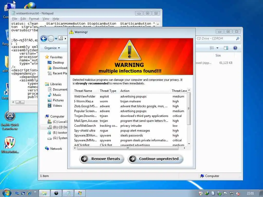The image size is (263, 197).
Task: Open Enable Quick Launch.exe desktop icon
Action: pyautogui.click(x=10, y=121)
